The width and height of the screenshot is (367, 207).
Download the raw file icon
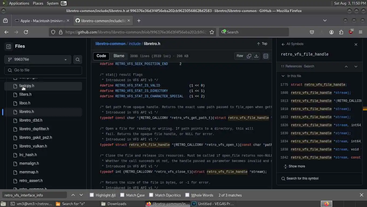(256, 56)
